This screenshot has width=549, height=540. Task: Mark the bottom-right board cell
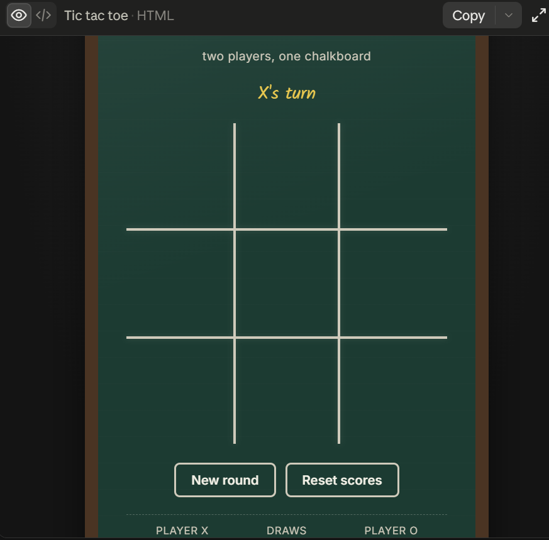[x=394, y=391]
